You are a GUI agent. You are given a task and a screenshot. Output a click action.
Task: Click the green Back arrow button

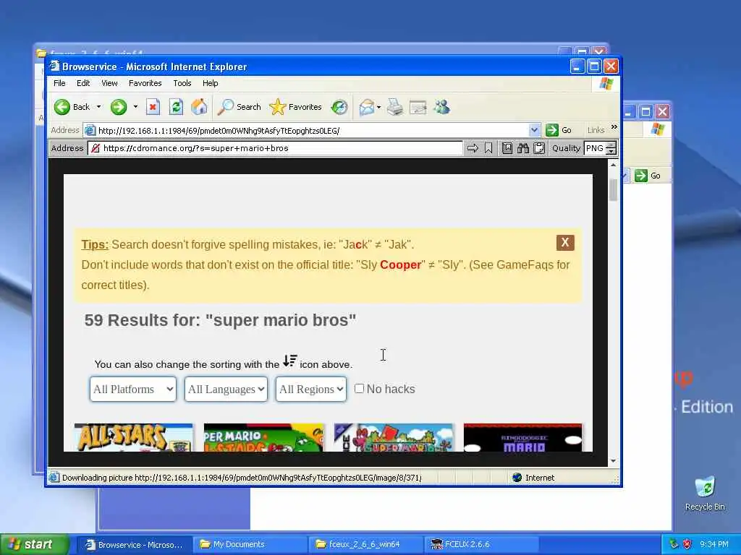coord(62,107)
